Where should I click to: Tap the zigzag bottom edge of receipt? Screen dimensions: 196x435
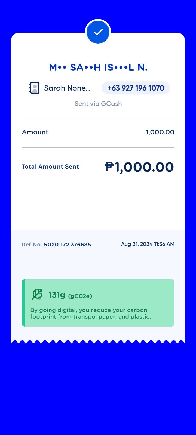click(98, 341)
